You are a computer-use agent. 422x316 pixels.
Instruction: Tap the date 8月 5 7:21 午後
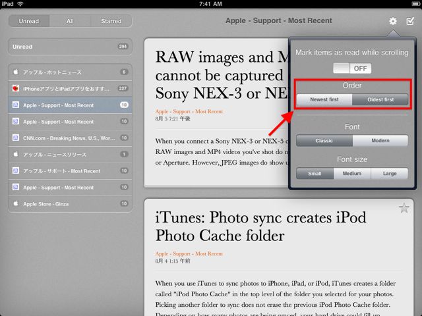pos(173,118)
